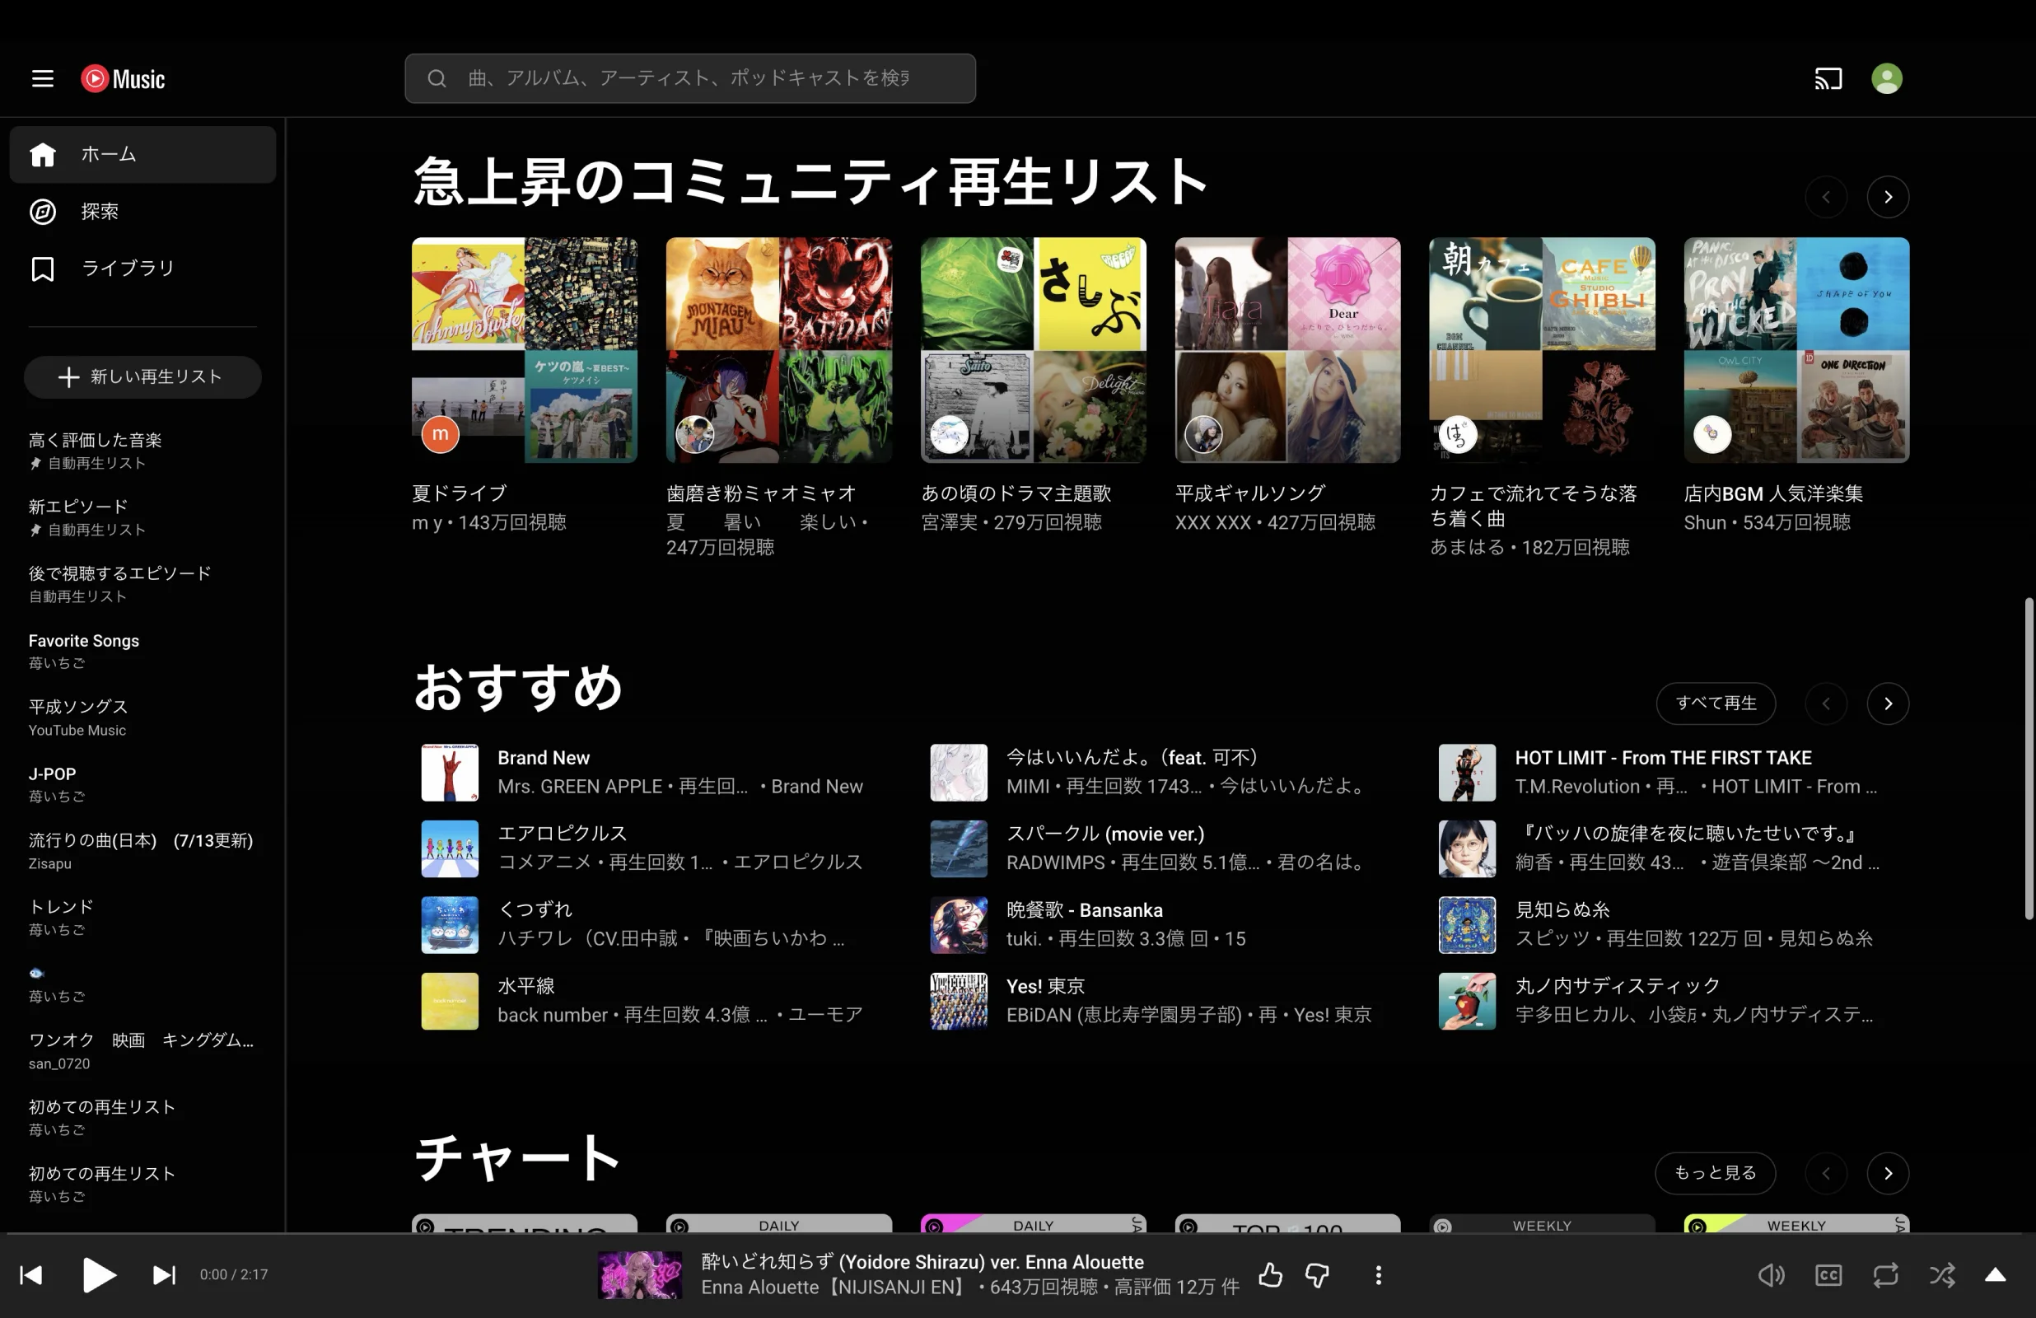Select ライブラリ in the sidebar

[x=142, y=269]
